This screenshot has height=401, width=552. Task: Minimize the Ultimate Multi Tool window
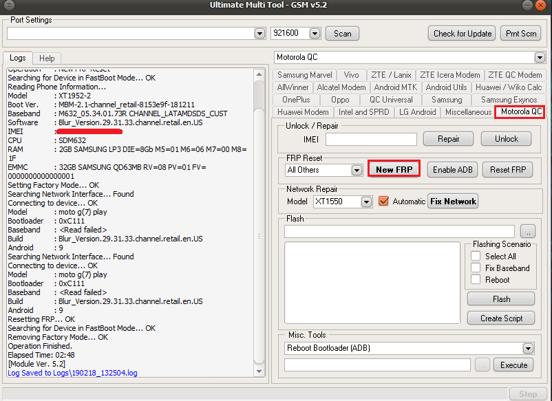pyautogui.click(x=527, y=5)
